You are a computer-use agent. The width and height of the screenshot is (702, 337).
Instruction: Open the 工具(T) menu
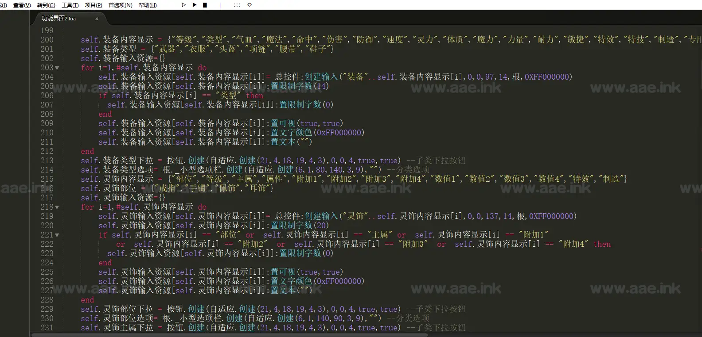click(x=70, y=5)
